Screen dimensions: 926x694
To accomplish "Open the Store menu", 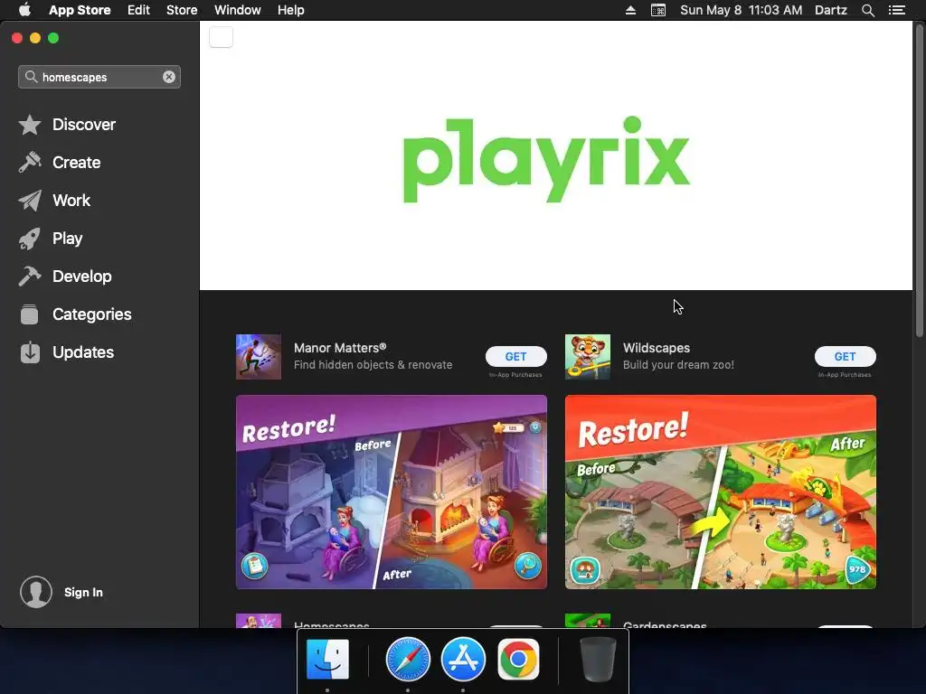I will pyautogui.click(x=182, y=10).
